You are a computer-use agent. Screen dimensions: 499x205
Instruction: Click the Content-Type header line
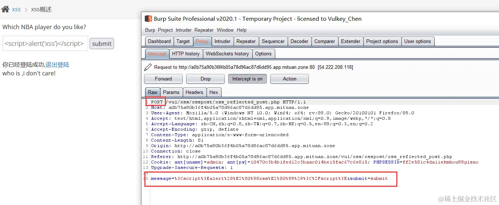click(x=220, y=135)
